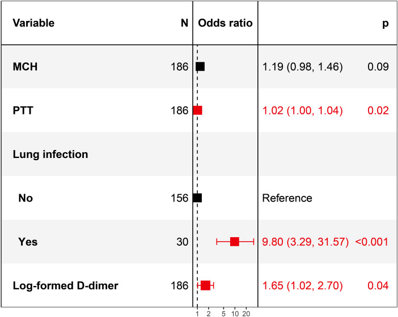Select the Log-formed D-dimer variable label
The height and width of the screenshot is (317, 398).
click(65, 285)
